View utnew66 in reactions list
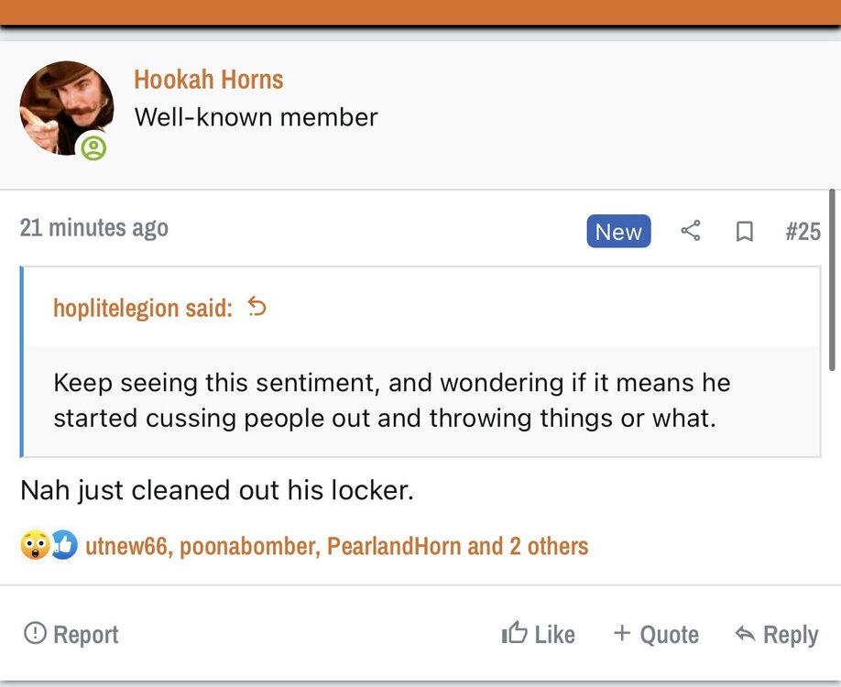 [126, 547]
